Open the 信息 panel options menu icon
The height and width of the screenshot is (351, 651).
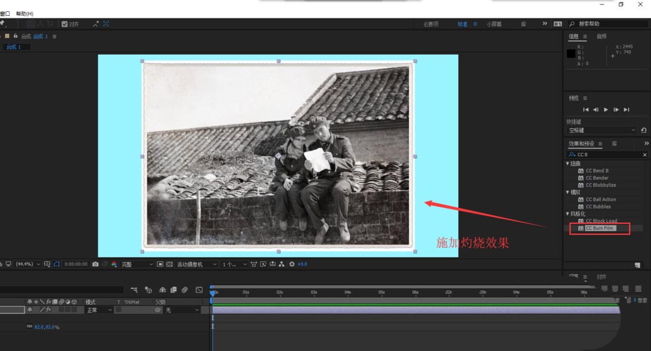[585, 36]
